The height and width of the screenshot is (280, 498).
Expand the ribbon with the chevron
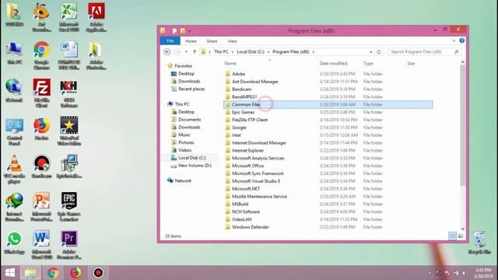454,40
